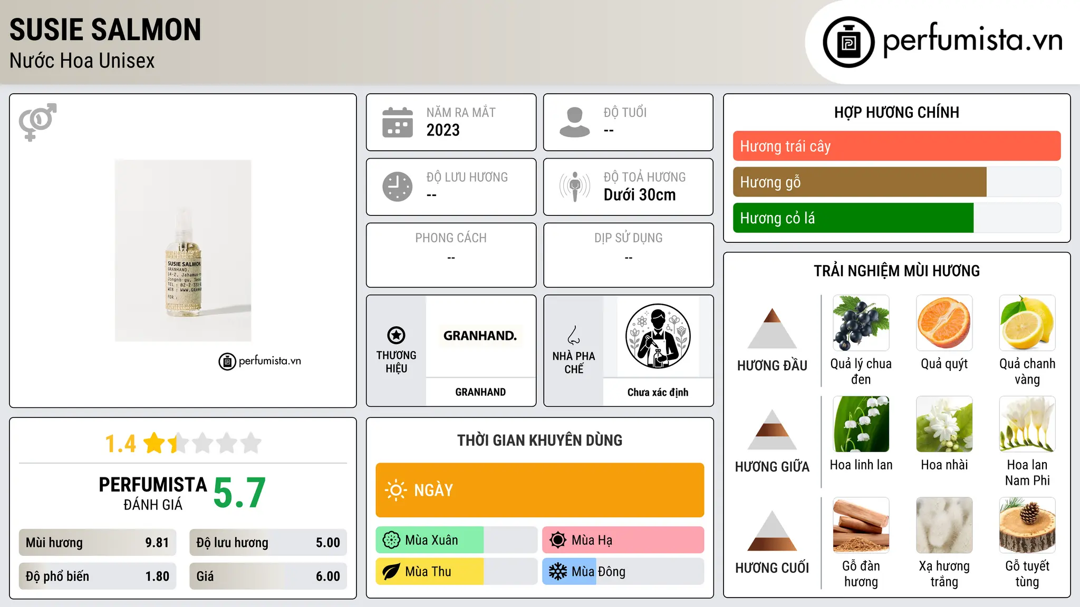This screenshot has width=1080, height=607.
Task: Click the flower icon for Mùa Xuân
Action: 391,540
